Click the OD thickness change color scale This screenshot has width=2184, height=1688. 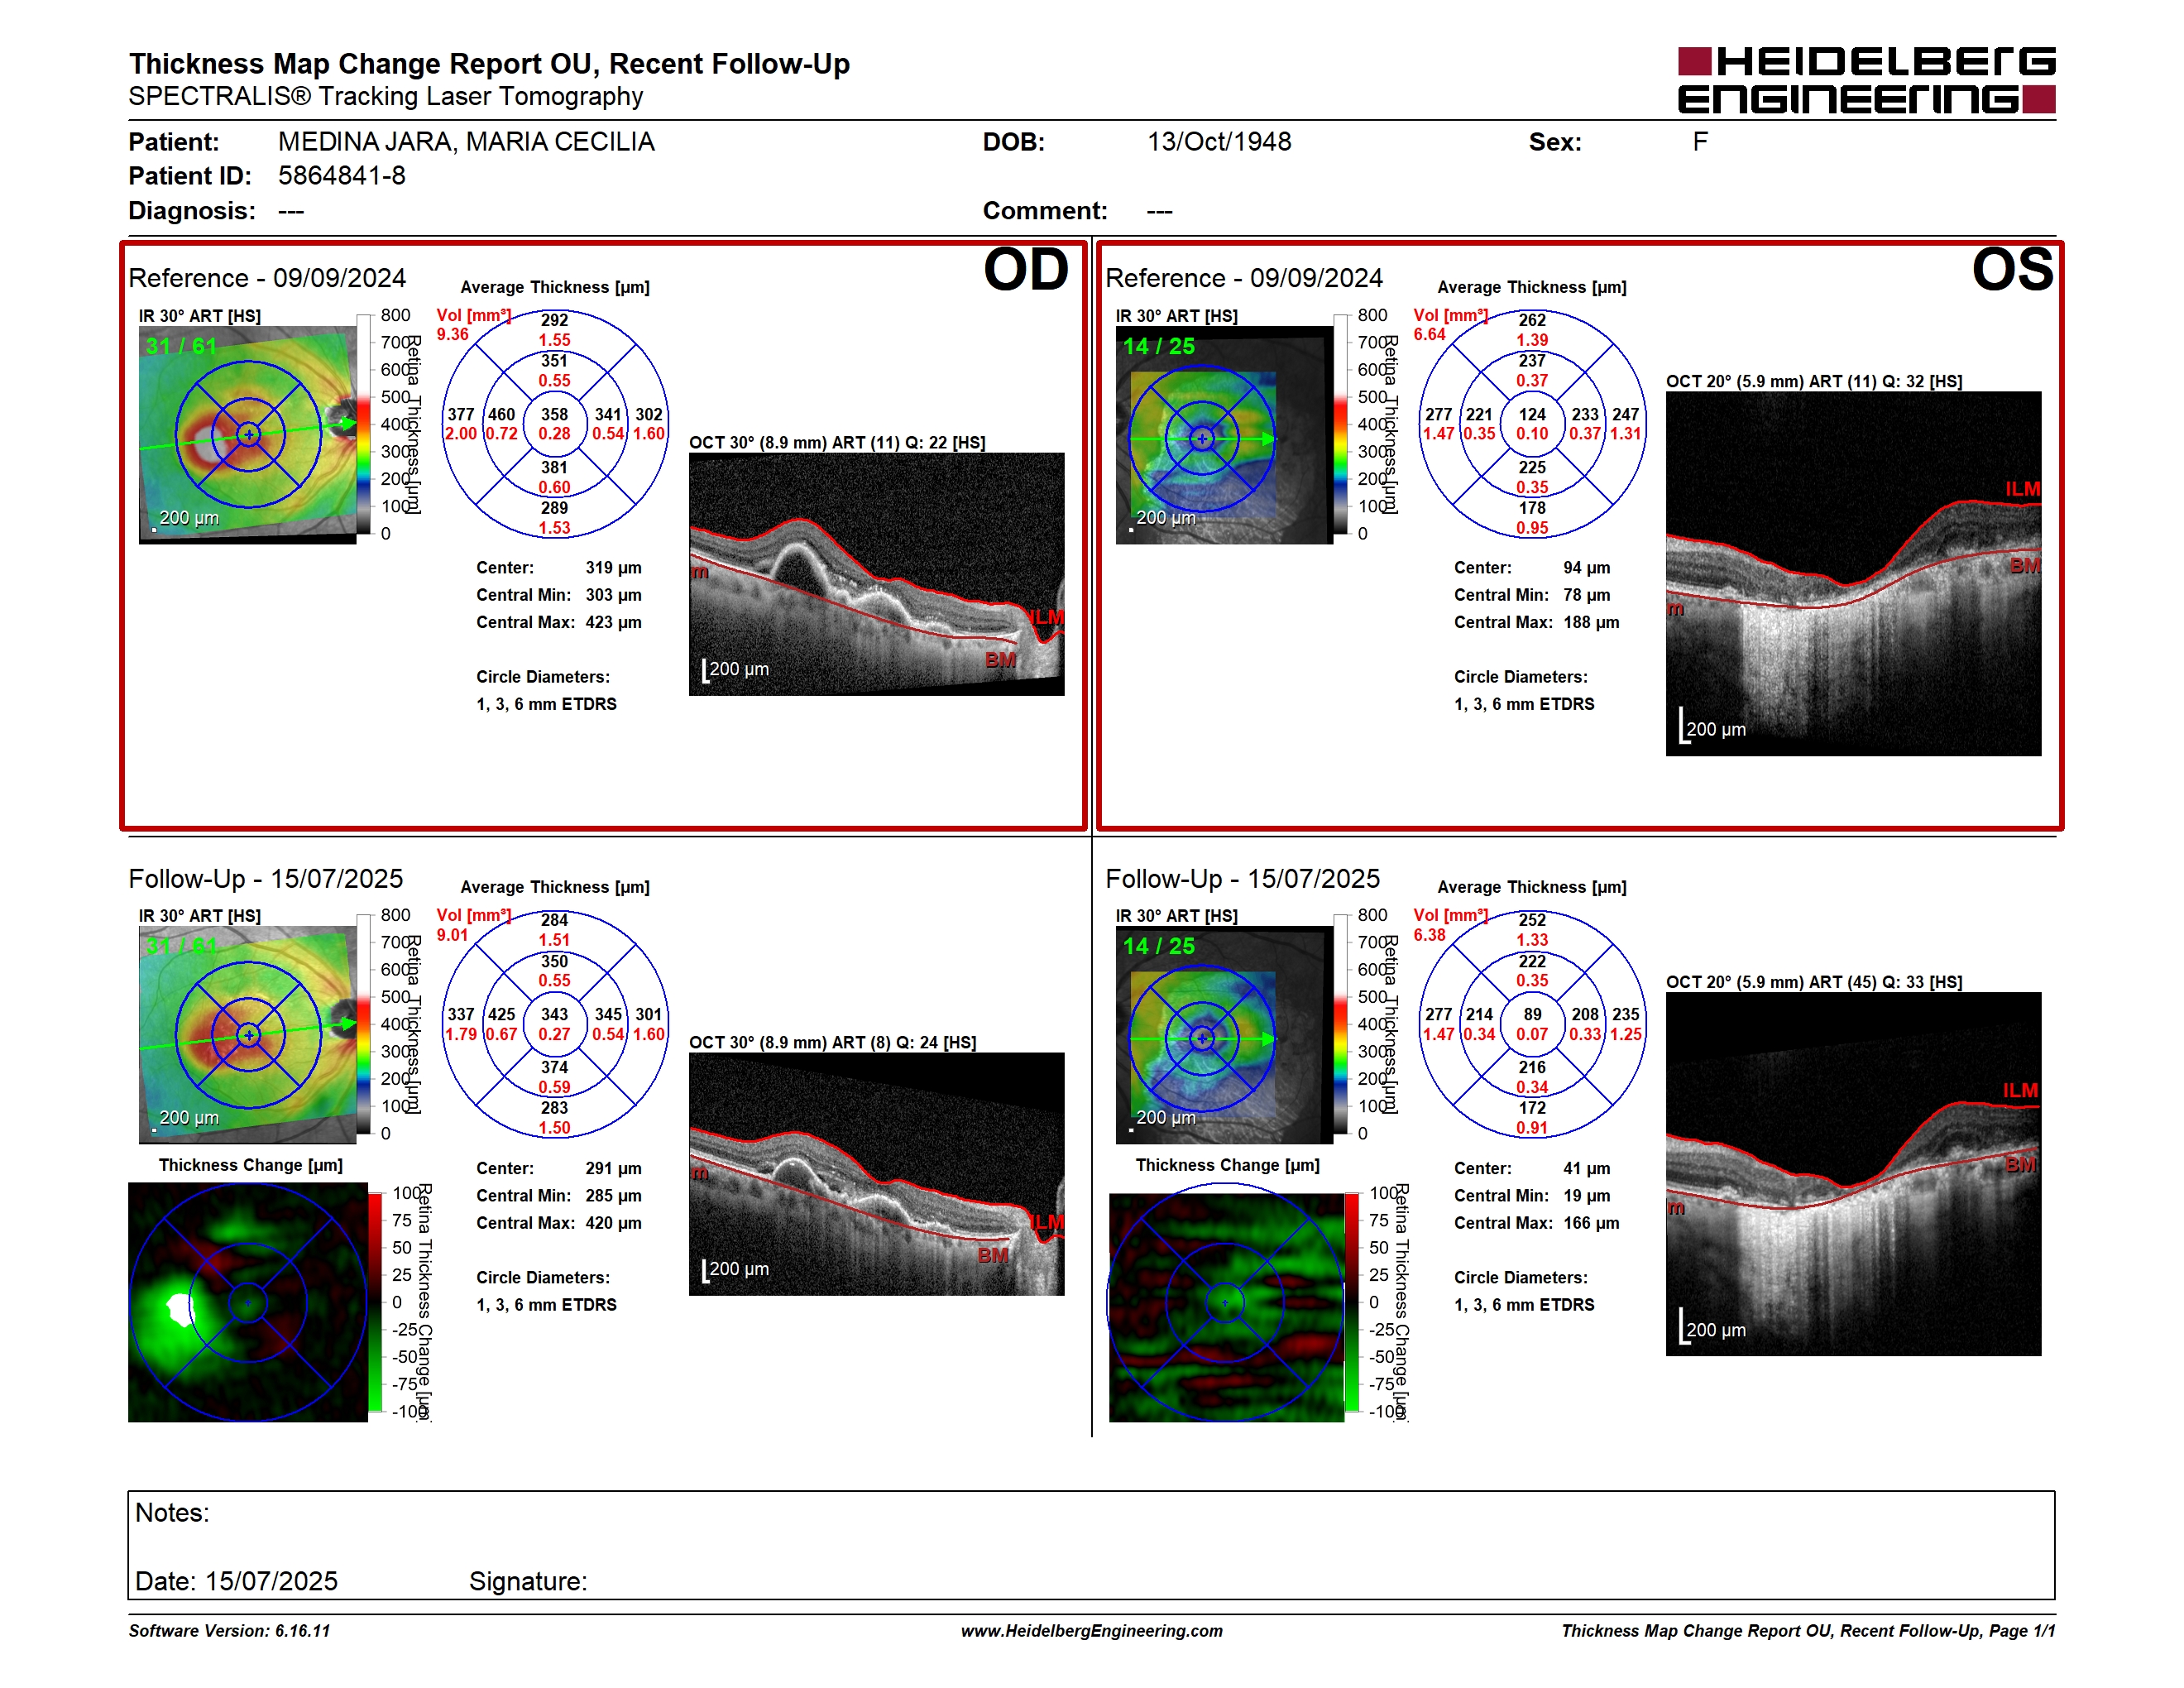[375, 1302]
